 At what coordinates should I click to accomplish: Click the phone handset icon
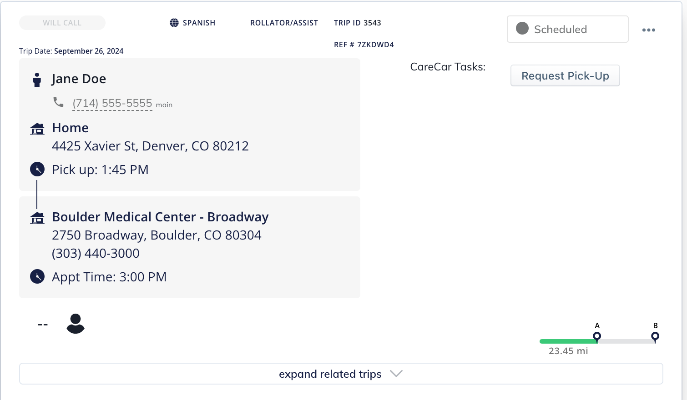coord(58,102)
